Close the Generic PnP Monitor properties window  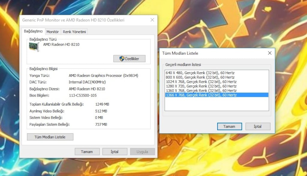152,20
